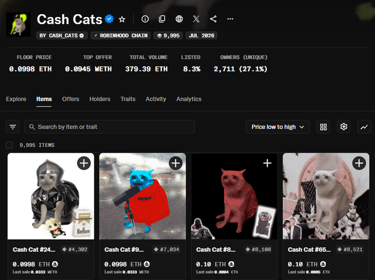Open the Cash Cat #24... title link

(34, 250)
